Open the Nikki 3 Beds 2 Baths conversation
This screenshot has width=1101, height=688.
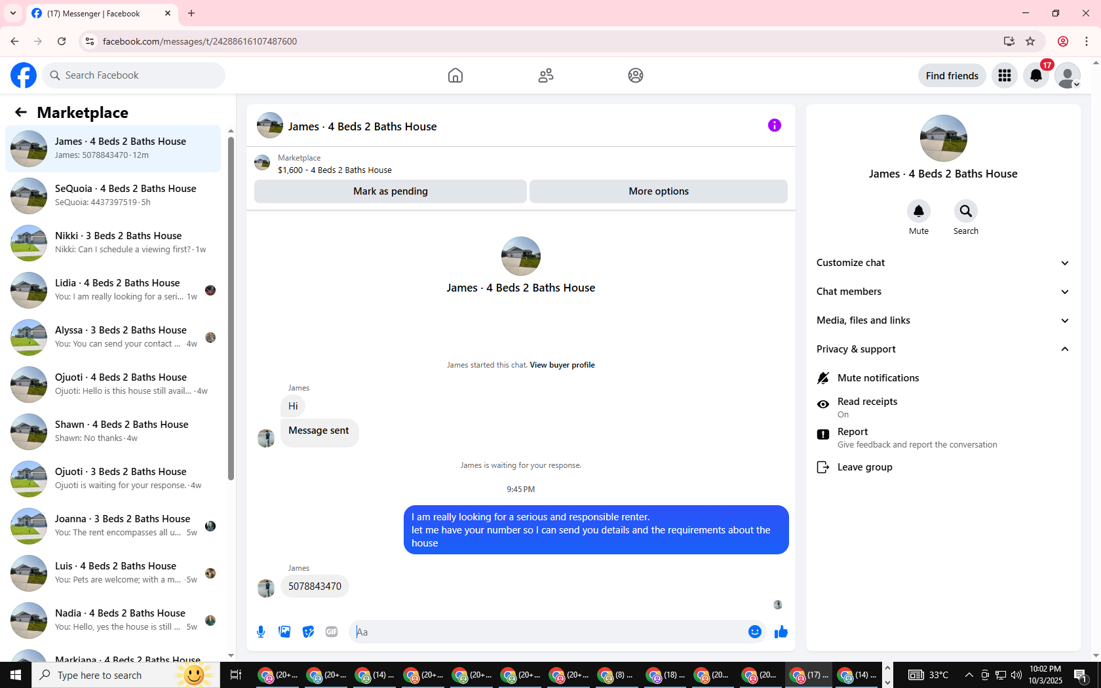[113, 242]
